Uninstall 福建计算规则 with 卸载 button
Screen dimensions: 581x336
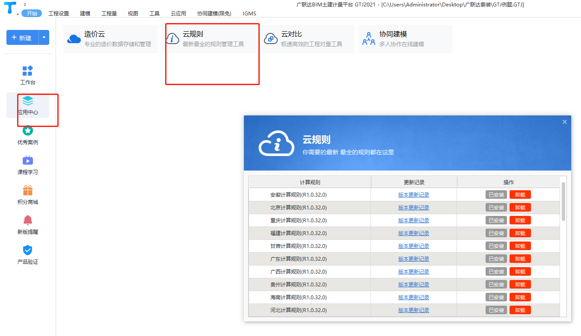(x=520, y=233)
